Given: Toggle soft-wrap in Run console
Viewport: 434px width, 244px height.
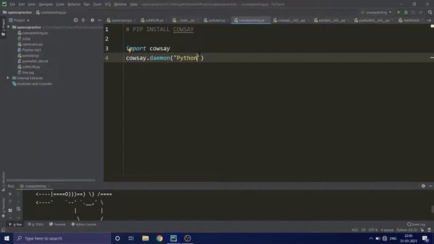Looking at the screenshot, I should click(18, 209).
